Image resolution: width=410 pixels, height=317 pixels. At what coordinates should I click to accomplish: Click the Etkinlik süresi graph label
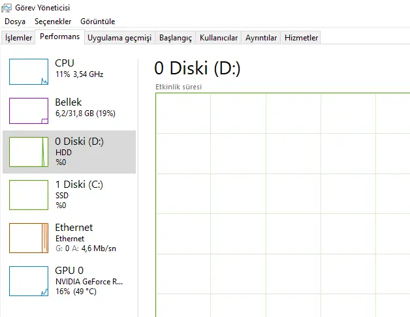click(x=179, y=87)
